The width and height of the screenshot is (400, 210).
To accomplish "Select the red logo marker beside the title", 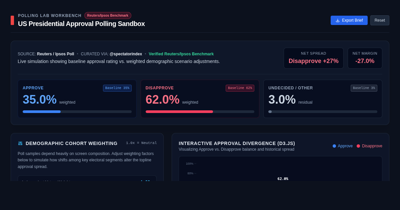I will click(12, 20).
